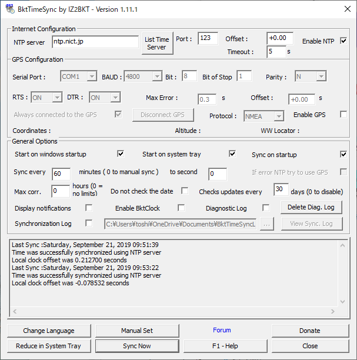This screenshot has width=357, height=360.
Task: Open the BAUD 4800 dropdown
Action: [x=143, y=76]
